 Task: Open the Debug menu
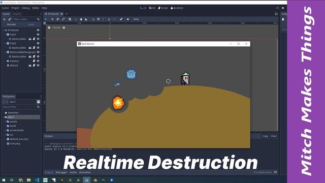point(26,8)
